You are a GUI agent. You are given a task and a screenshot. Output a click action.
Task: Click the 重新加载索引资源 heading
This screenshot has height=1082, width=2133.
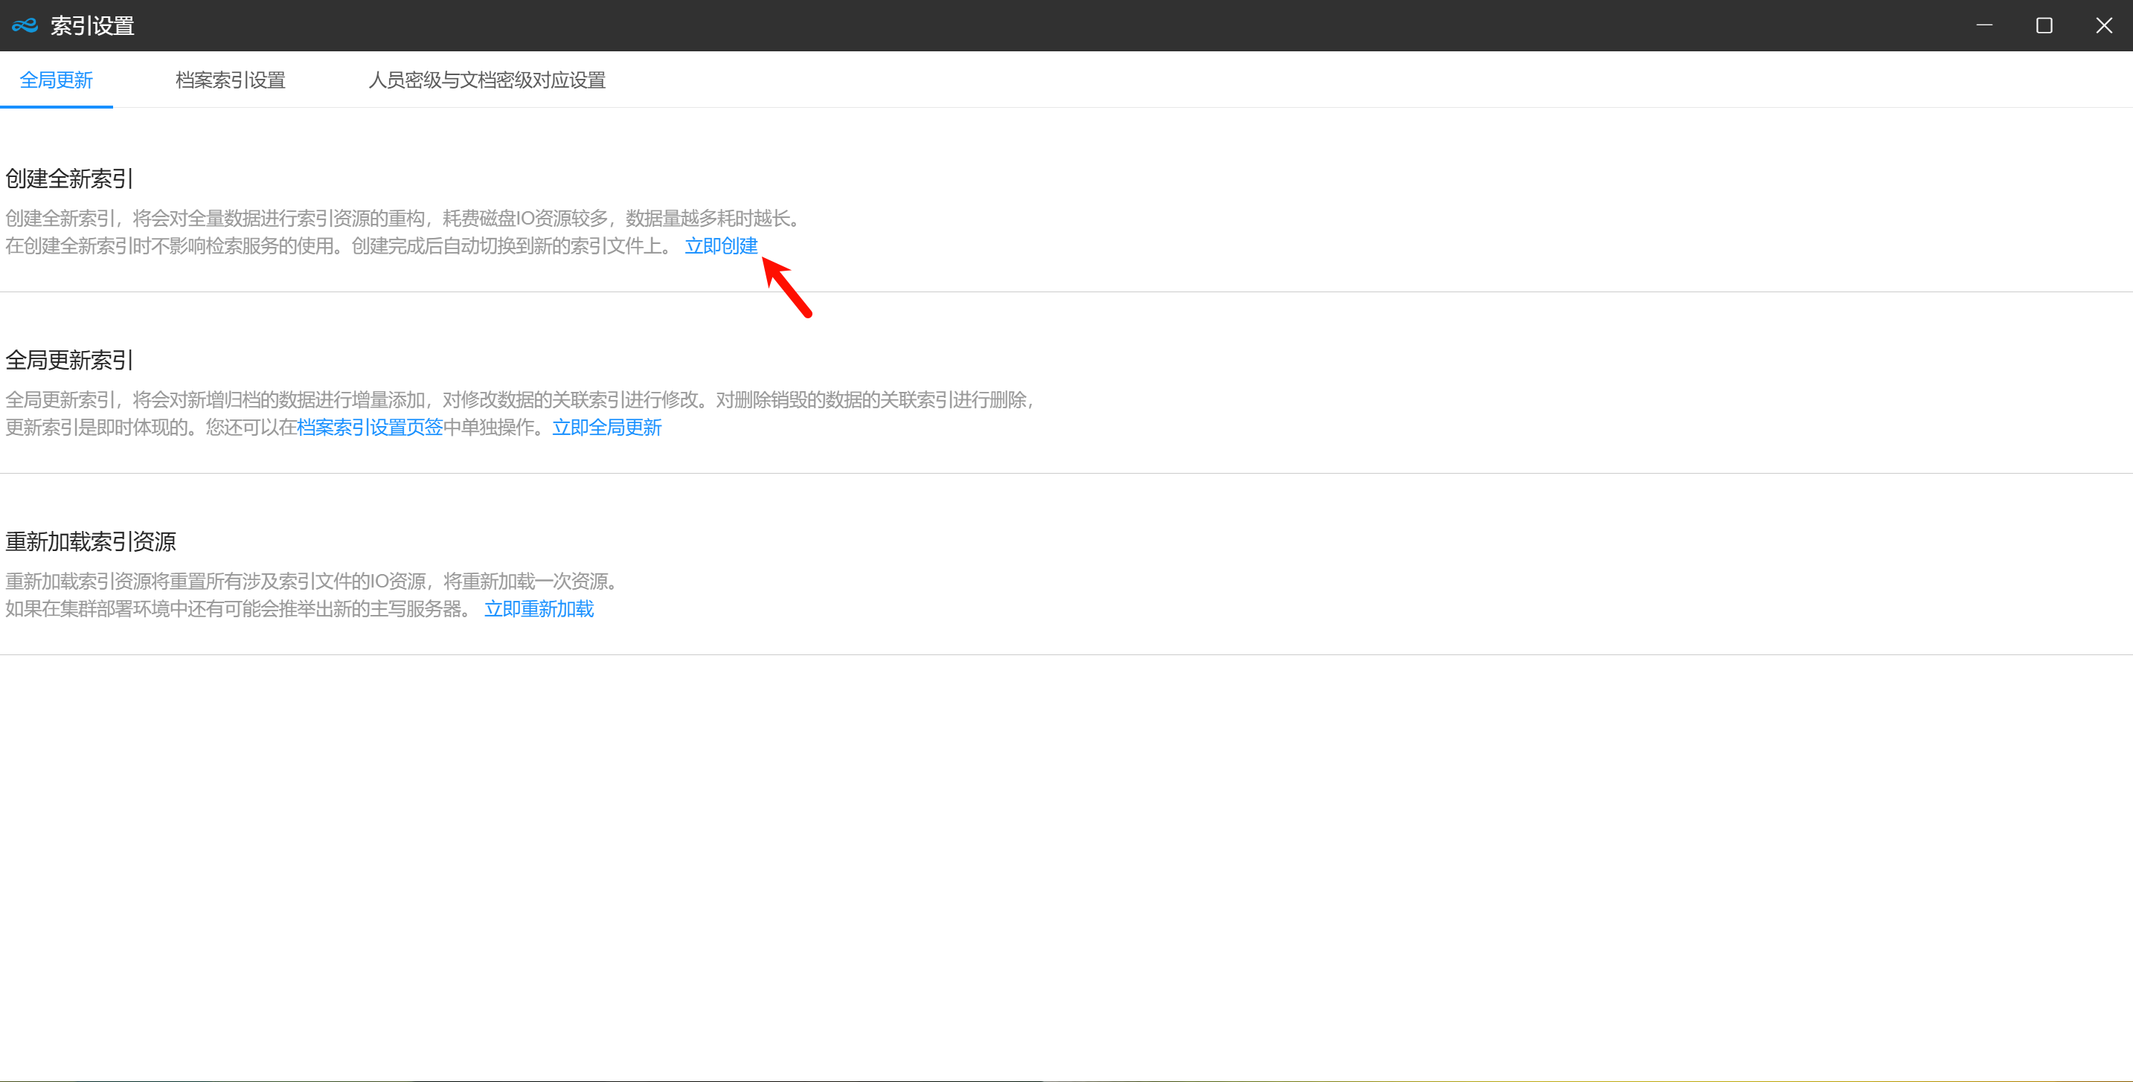91,541
